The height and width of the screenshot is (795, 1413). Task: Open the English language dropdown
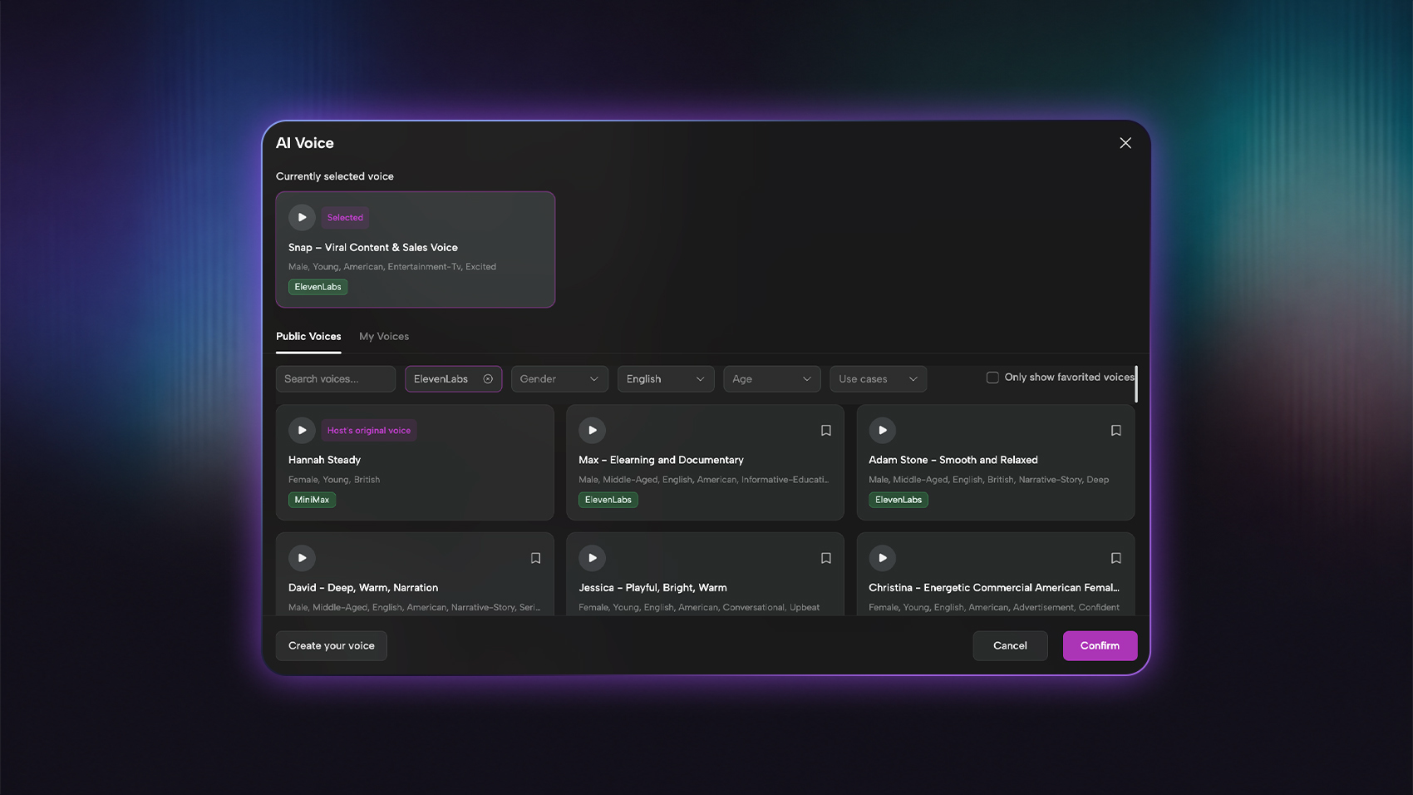point(666,379)
